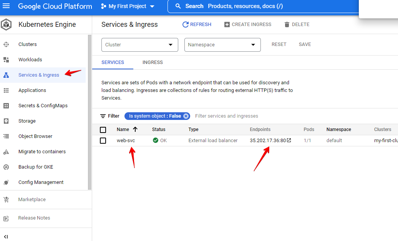This screenshot has height=241, width=398.
Task: Sort by Name using the up arrow
Action: point(135,130)
